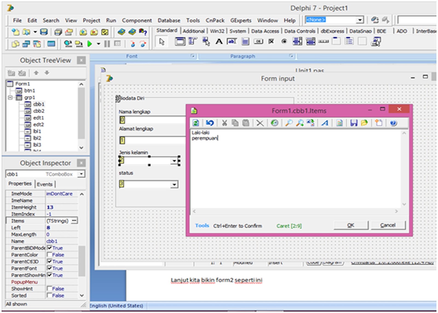The image size is (438, 313).
Task: Select the Edit component in palette
Action: [x=232, y=42]
